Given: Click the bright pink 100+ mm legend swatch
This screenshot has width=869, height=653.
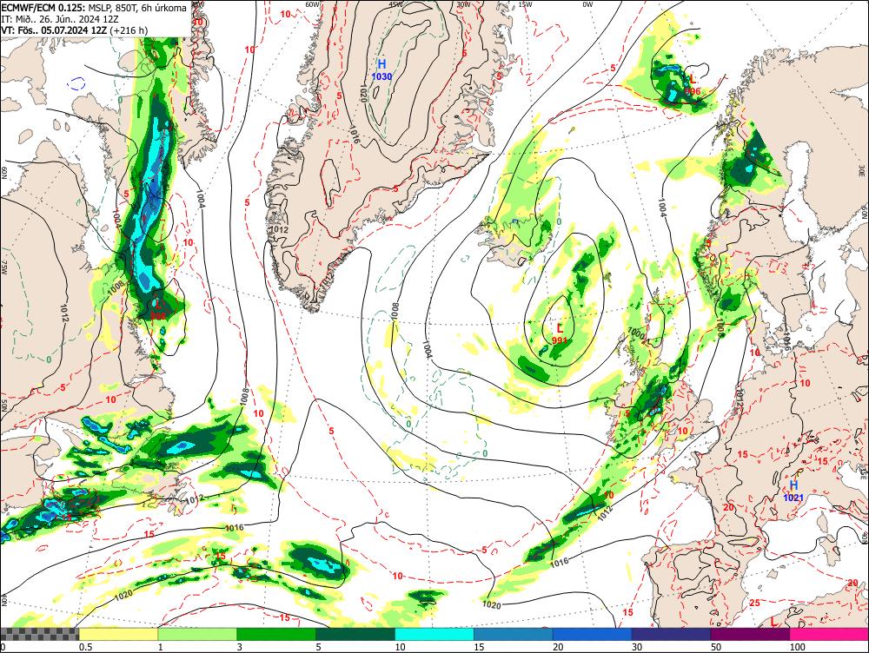Looking at the screenshot, I should point(829,634).
